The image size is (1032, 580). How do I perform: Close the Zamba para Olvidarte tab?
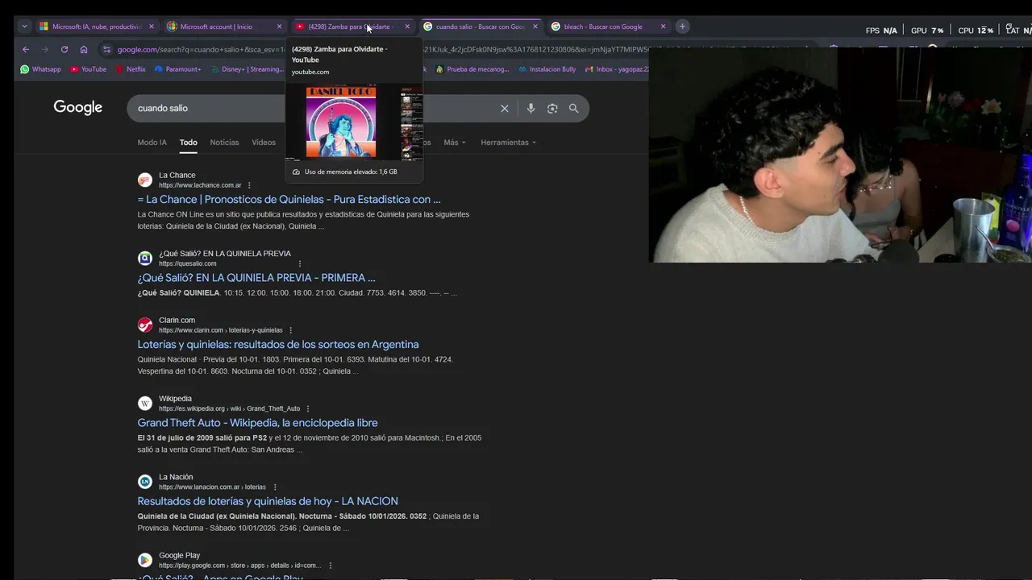click(x=407, y=27)
